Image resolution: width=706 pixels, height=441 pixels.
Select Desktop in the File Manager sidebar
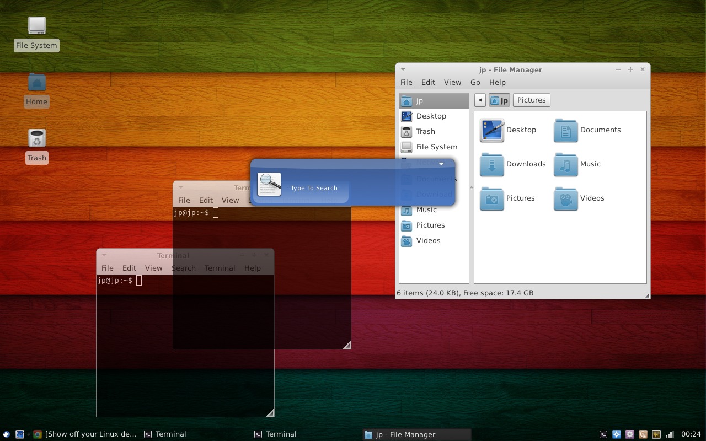tap(434, 116)
